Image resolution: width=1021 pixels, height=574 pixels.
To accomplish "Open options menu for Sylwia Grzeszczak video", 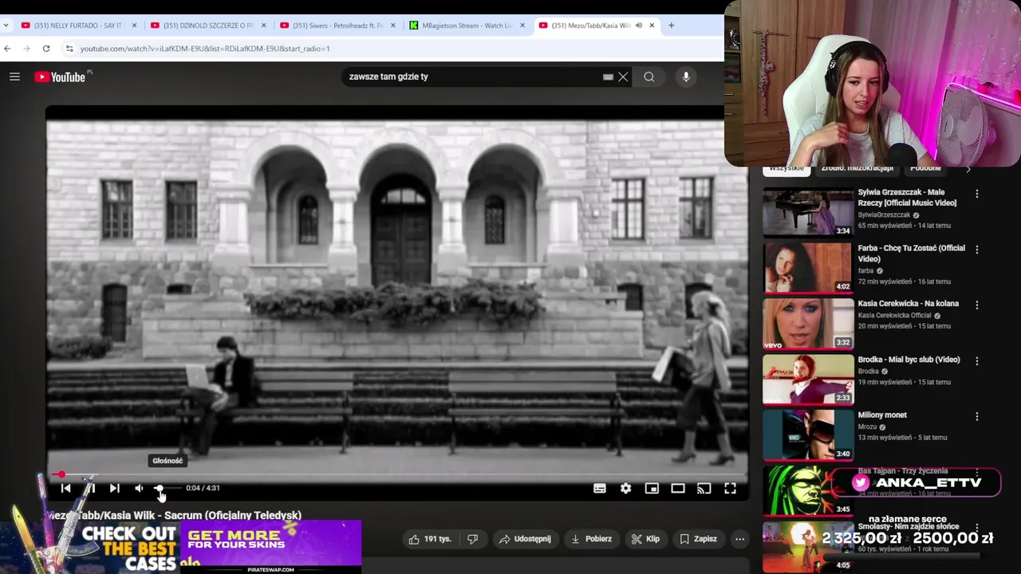I will pos(977,193).
